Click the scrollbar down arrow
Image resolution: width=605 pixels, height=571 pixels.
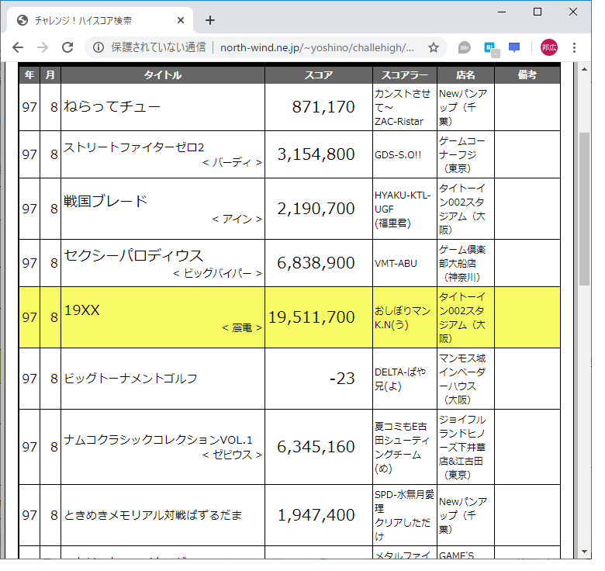click(x=584, y=552)
